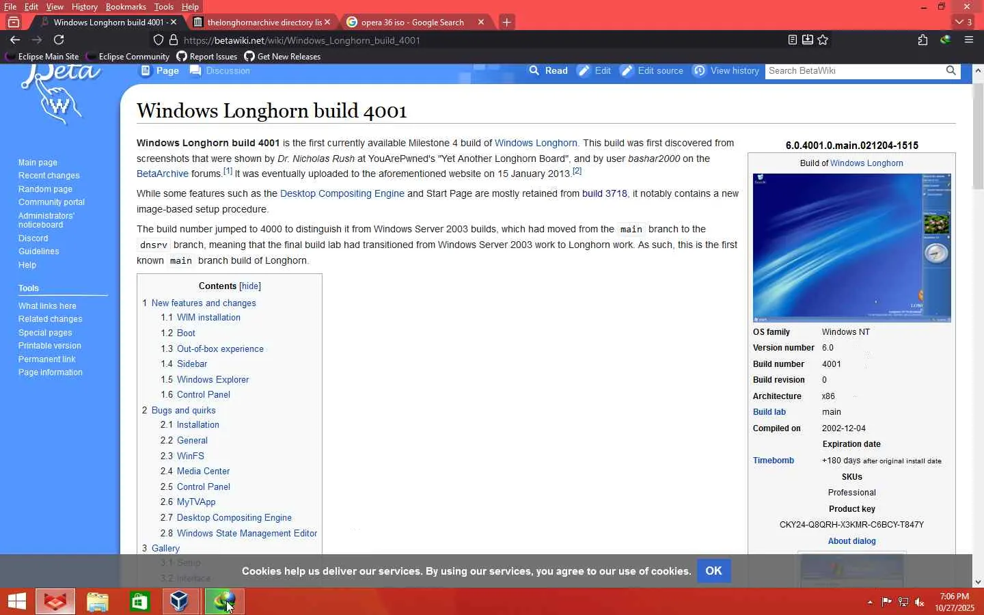Image resolution: width=984 pixels, height=615 pixels.
Task: Open the Timebomb link in the infobox
Action: click(x=774, y=461)
